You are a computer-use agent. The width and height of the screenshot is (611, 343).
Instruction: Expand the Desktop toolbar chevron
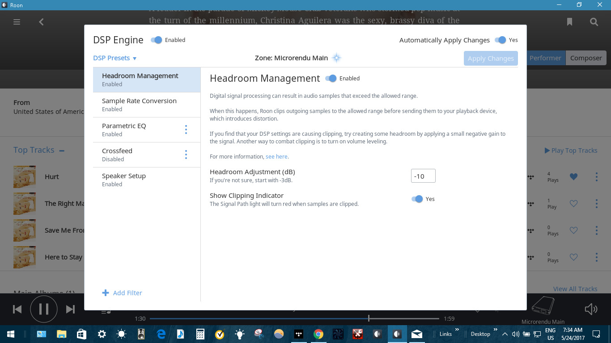coord(495,330)
